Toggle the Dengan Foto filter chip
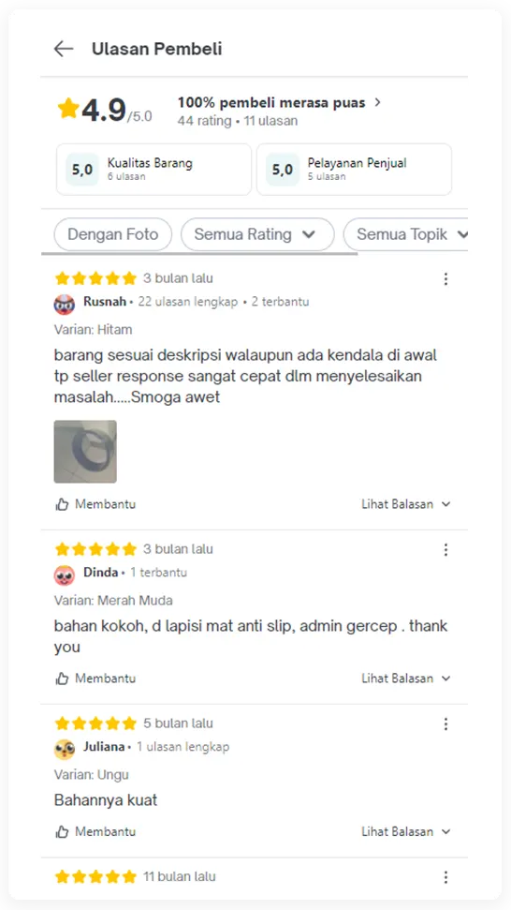The image size is (511, 910). tap(113, 234)
